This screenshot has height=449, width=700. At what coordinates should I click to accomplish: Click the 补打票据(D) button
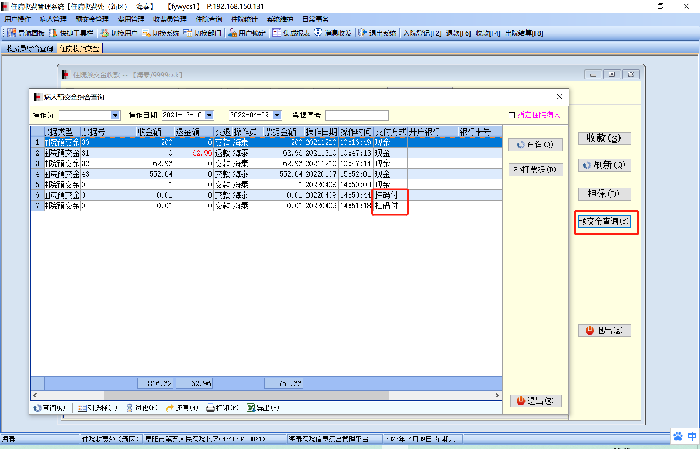coord(536,169)
